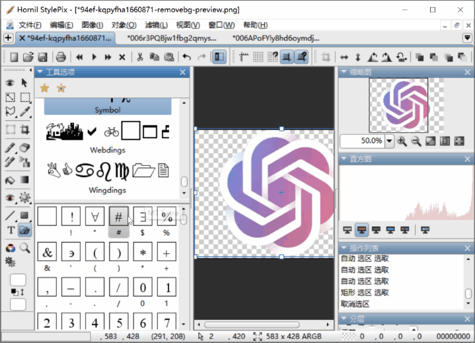This screenshot has height=343, width=475.
Task: Copy with the toolbar copy icon
Action: click(x=155, y=57)
